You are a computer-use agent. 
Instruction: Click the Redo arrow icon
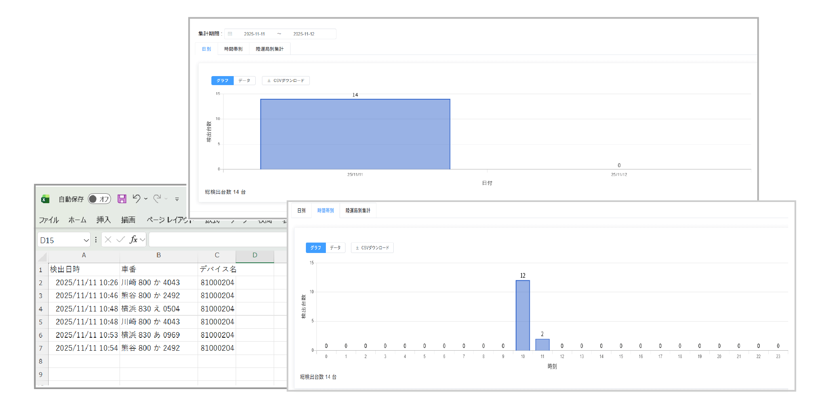[x=157, y=198]
